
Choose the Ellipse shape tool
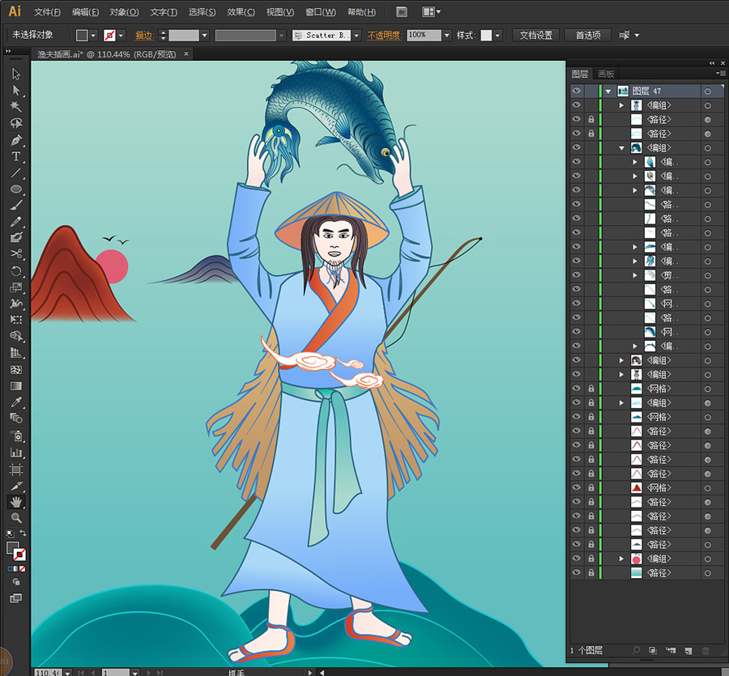click(16, 189)
